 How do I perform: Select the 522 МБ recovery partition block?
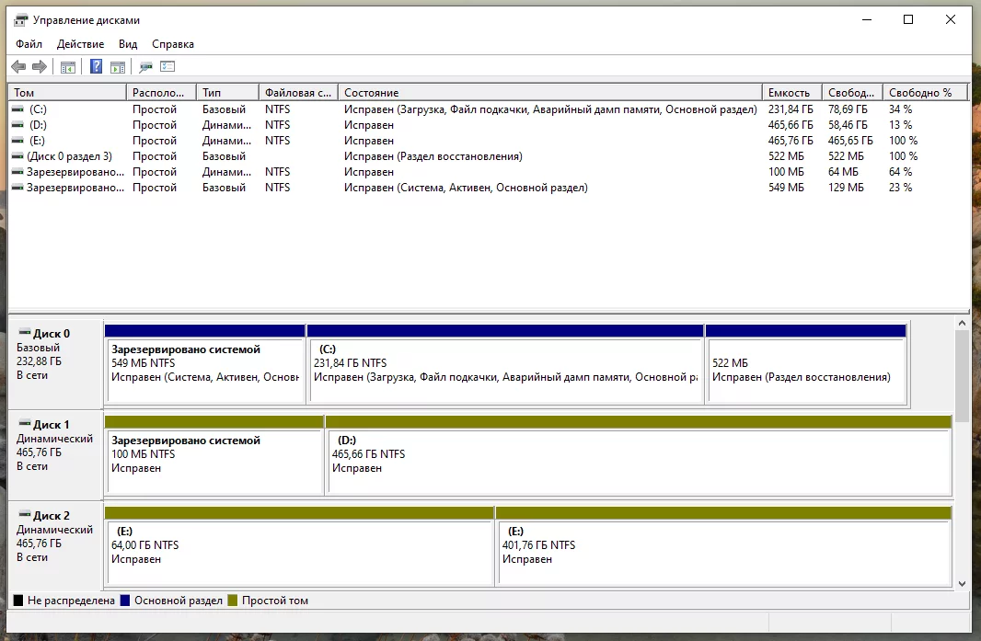coord(805,368)
